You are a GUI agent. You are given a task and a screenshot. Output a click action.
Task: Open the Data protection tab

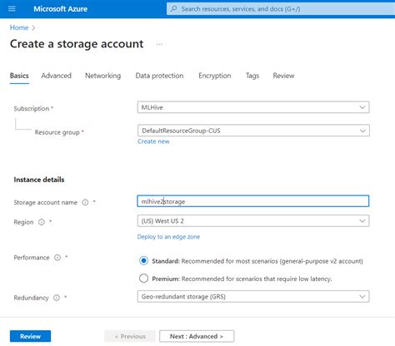[x=159, y=76]
